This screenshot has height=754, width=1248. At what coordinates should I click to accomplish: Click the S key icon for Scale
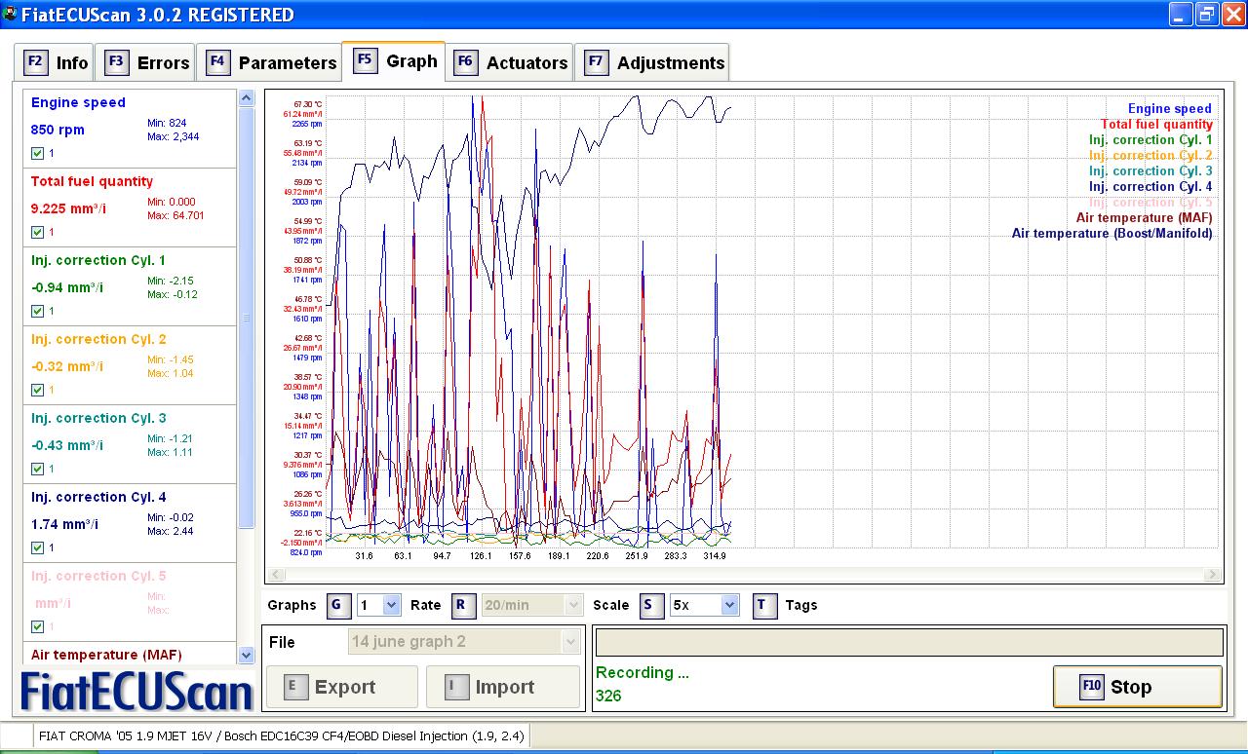[x=651, y=605]
